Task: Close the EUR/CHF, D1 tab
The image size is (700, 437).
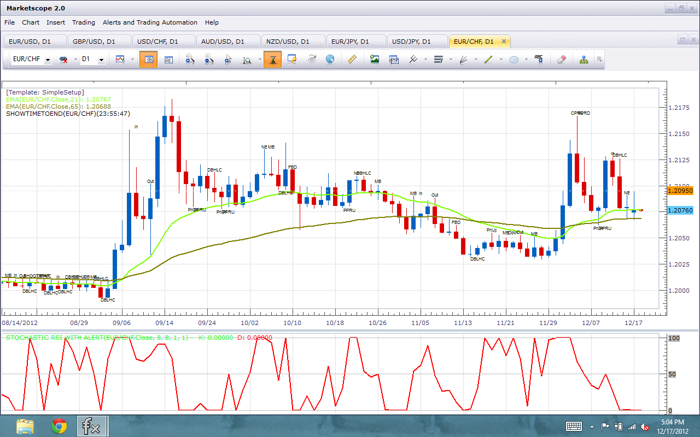Action: [x=504, y=42]
